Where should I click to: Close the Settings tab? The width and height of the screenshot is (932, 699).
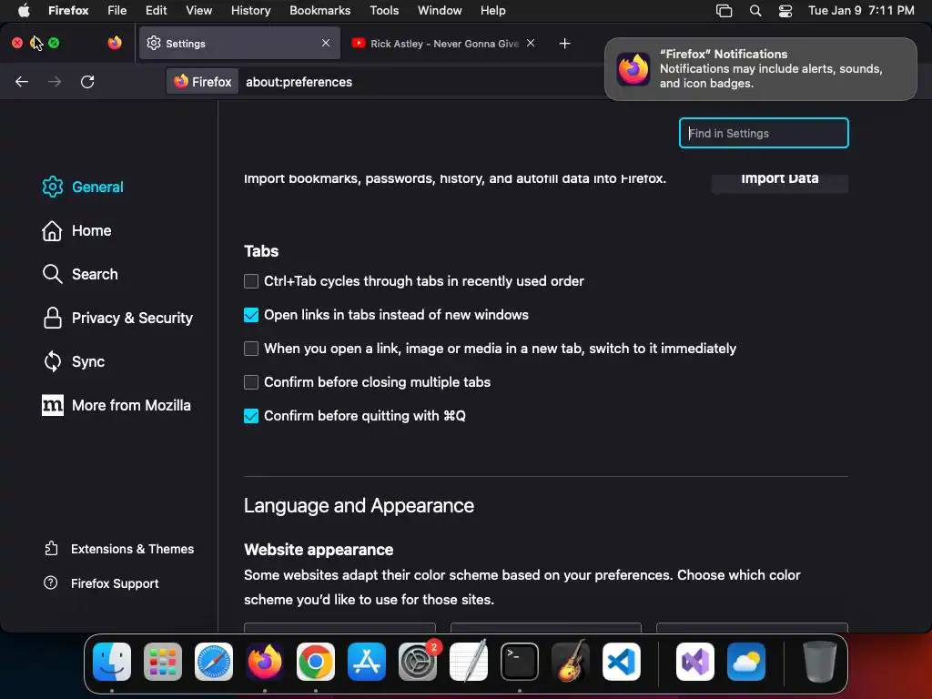[326, 43]
